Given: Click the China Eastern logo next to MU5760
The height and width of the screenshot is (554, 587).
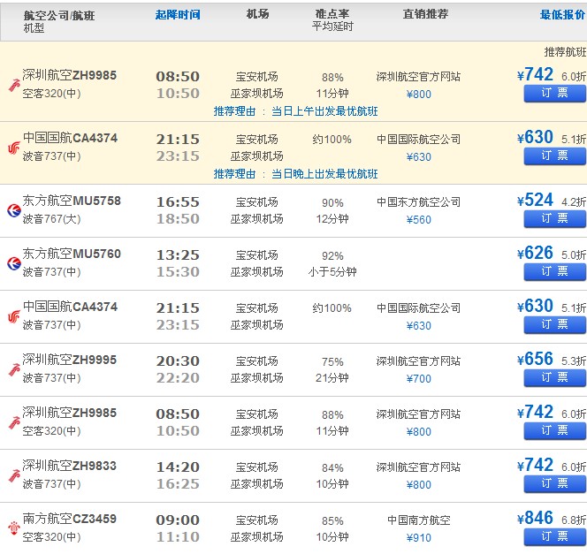Looking at the screenshot, I should click(x=14, y=263).
